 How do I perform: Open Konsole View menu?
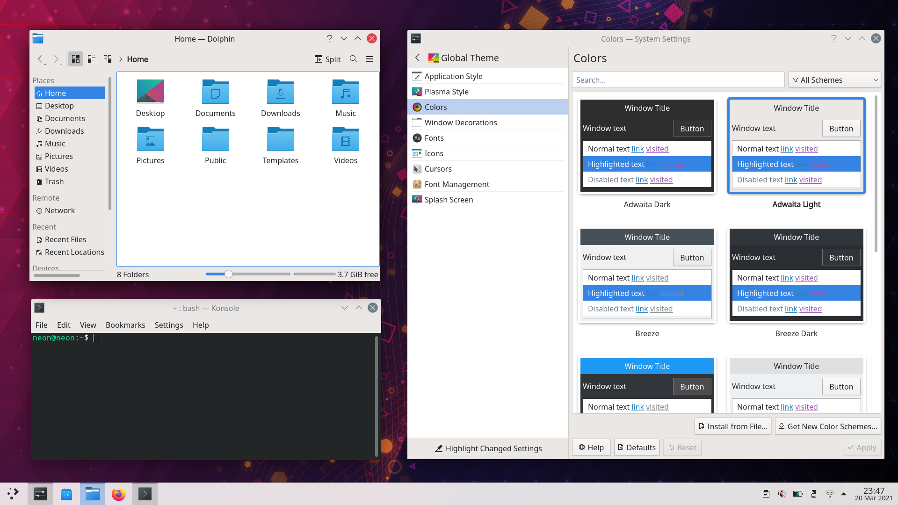pos(88,325)
